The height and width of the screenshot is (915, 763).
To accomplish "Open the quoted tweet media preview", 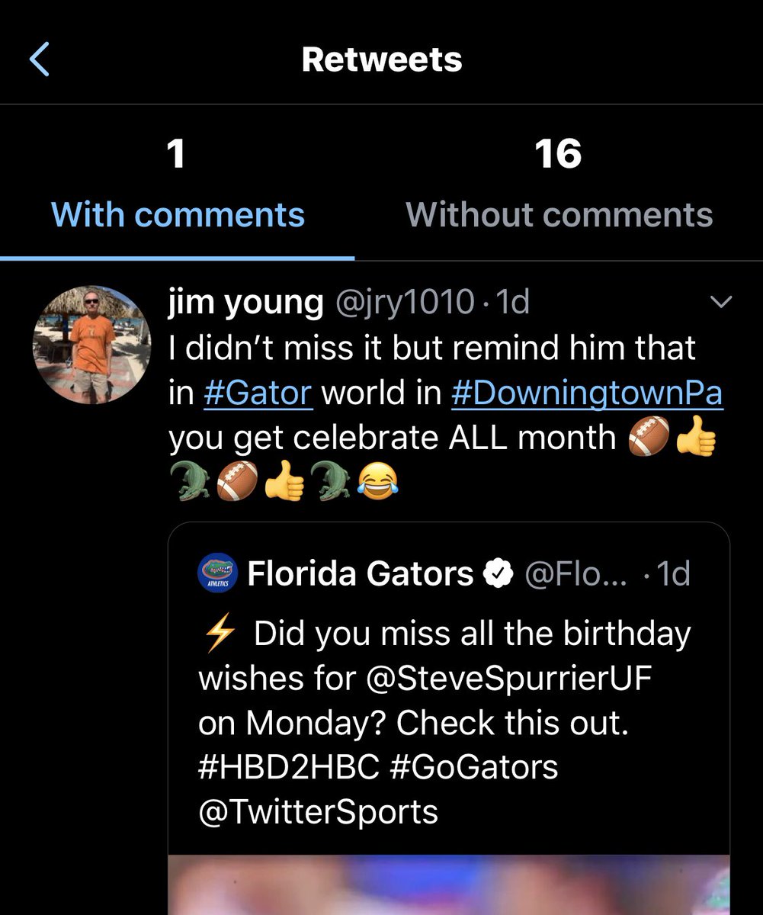I will (449, 884).
